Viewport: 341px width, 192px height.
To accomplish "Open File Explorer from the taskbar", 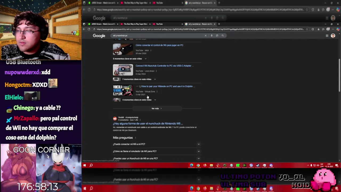I will [x=211, y=165].
